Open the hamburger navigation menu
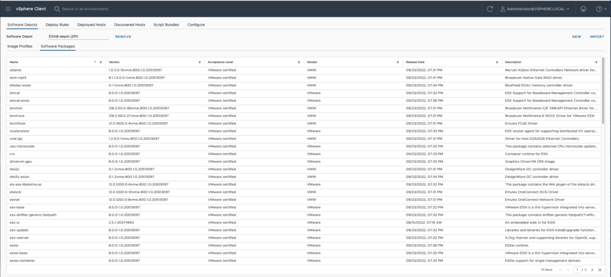Image resolution: width=611 pixels, height=277 pixels. coord(8,9)
